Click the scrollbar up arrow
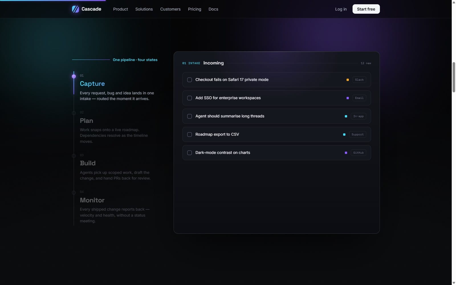The image size is (456, 285). [x=454, y=2]
